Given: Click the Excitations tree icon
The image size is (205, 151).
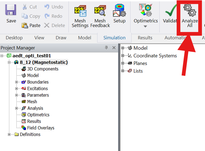Looking at the screenshot, I should tap(24, 89).
